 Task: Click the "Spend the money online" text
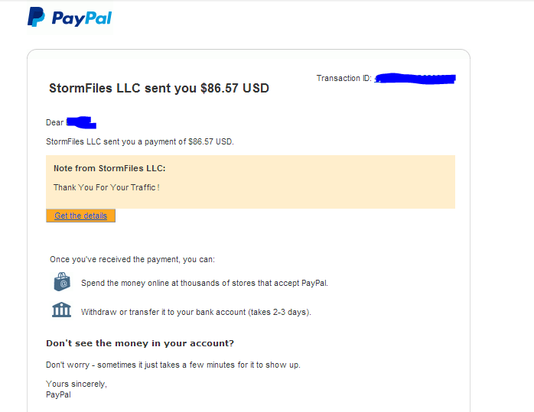pyautogui.click(x=204, y=283)
